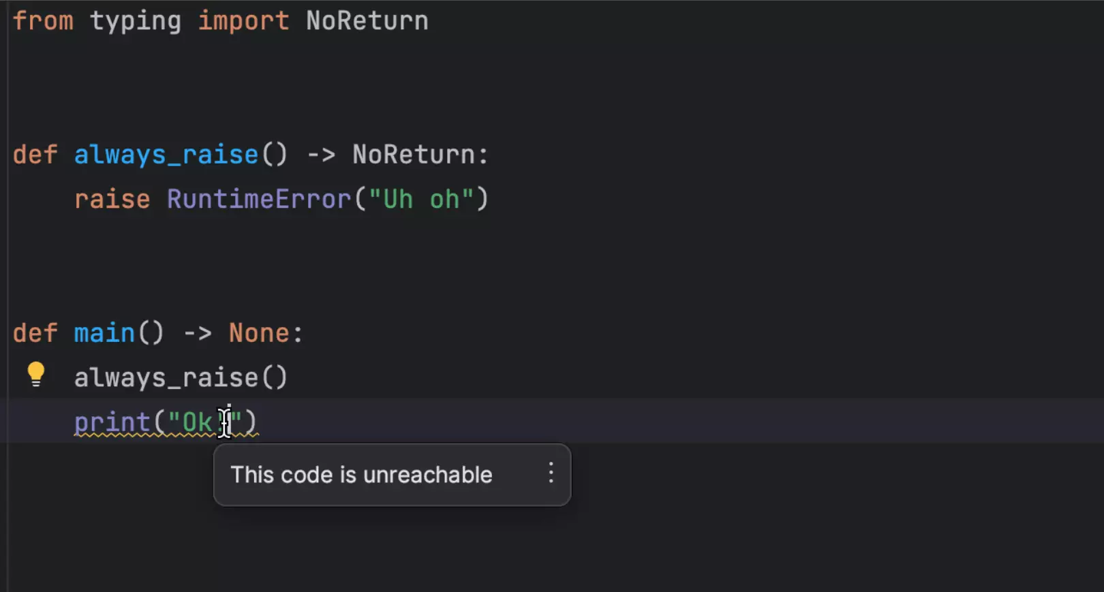The width and height of the screenshot is (1104, 592).
Task: Click the underlined print function call
Action: [112, 422]
